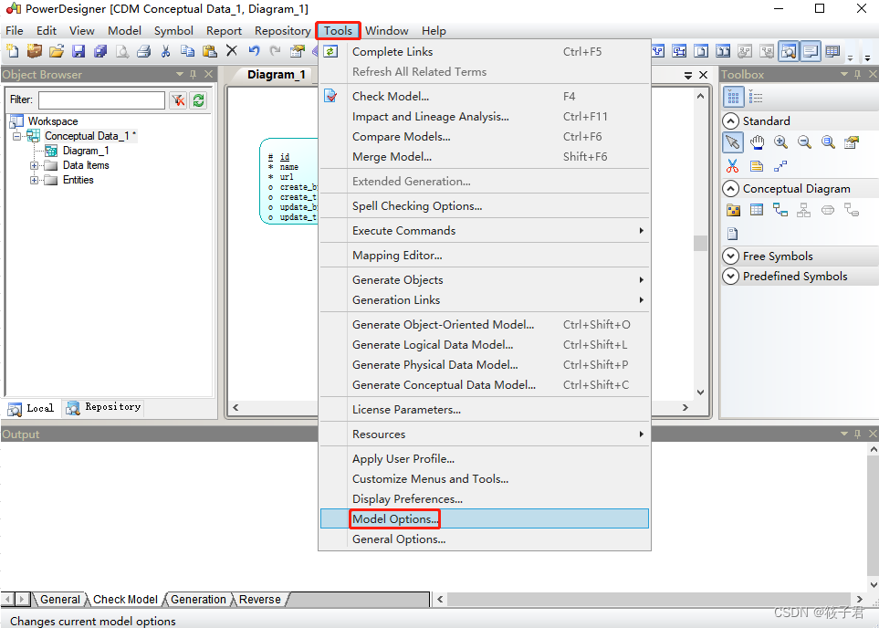The image size is (879, 628).
Task: Pin the Output panel
Action: click(x=857, y=434)
